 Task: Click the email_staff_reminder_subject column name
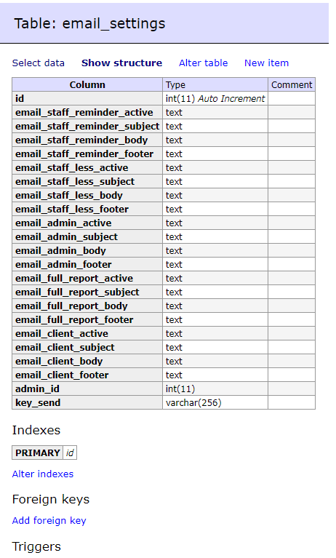pyautogui.click(x=87, y=127)
